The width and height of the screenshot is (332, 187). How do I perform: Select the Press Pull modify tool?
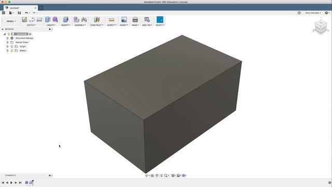pos(66,20)
